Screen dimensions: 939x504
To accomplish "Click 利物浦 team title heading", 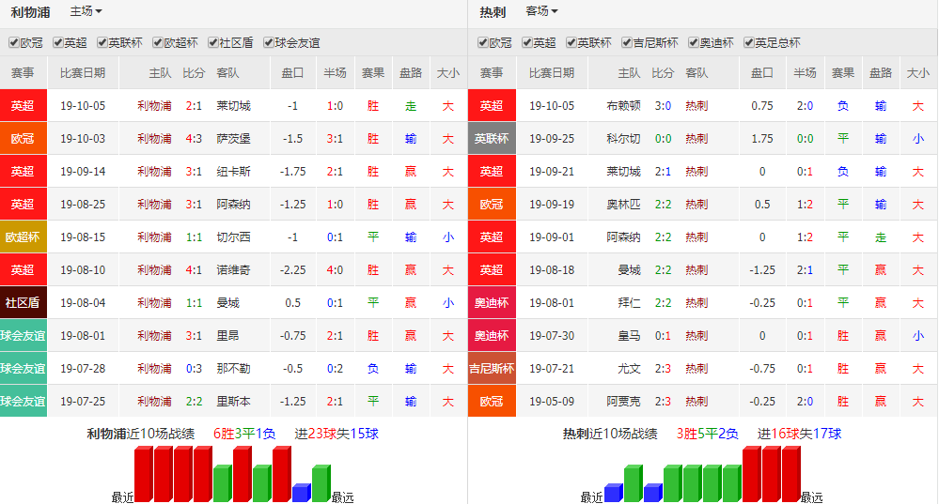I will pos(30,12).
